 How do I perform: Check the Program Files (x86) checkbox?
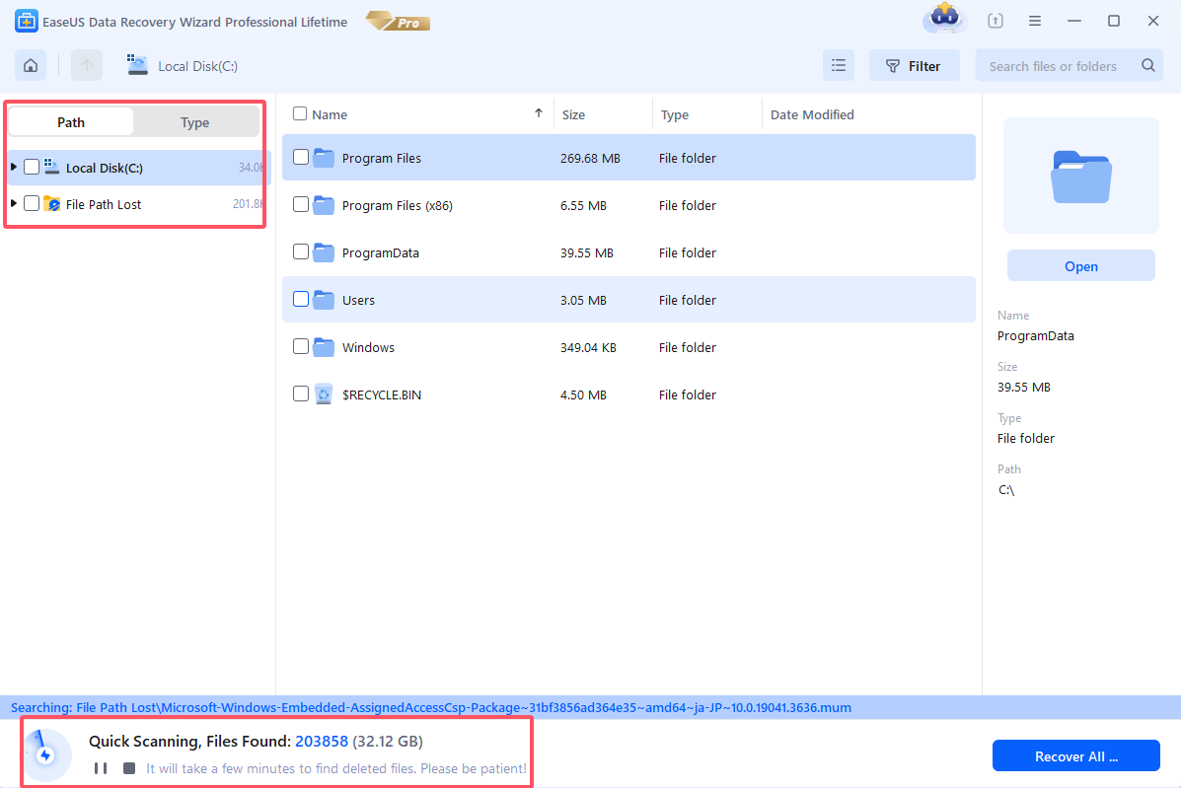click(x=301, y=204)
